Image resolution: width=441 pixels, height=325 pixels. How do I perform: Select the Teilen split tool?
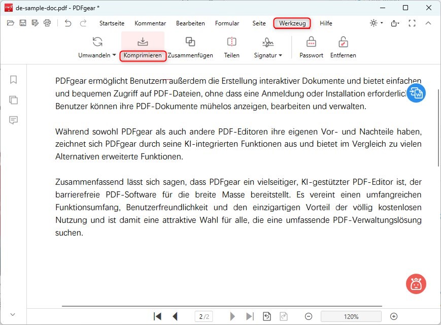coord(231,47)
